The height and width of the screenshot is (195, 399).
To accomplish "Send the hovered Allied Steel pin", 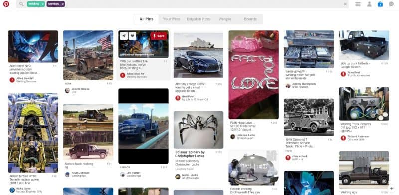I will [124, 36].
